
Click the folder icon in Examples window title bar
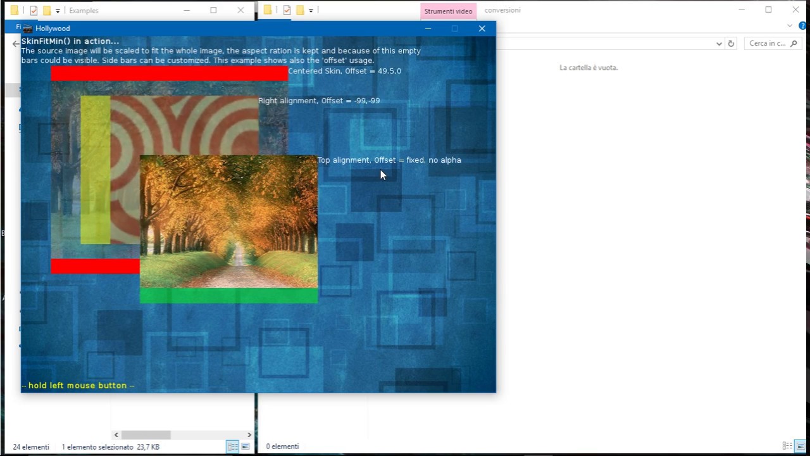[15, 10]
